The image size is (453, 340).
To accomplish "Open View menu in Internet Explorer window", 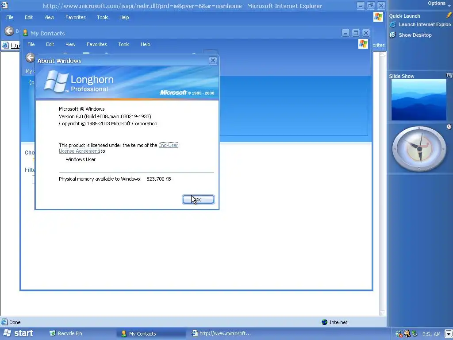I will (49, 17).
